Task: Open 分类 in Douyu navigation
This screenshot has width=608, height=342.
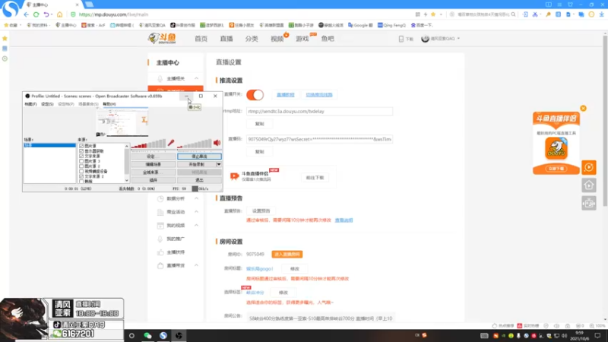Action: [252, 39]
